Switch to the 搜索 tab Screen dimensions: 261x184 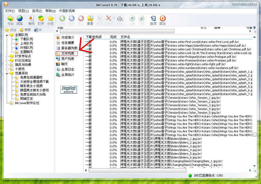tap(25, 30)
